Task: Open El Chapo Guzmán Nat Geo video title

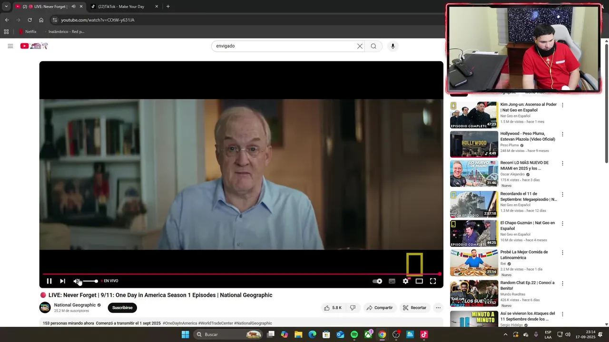Action: point(528,226)
